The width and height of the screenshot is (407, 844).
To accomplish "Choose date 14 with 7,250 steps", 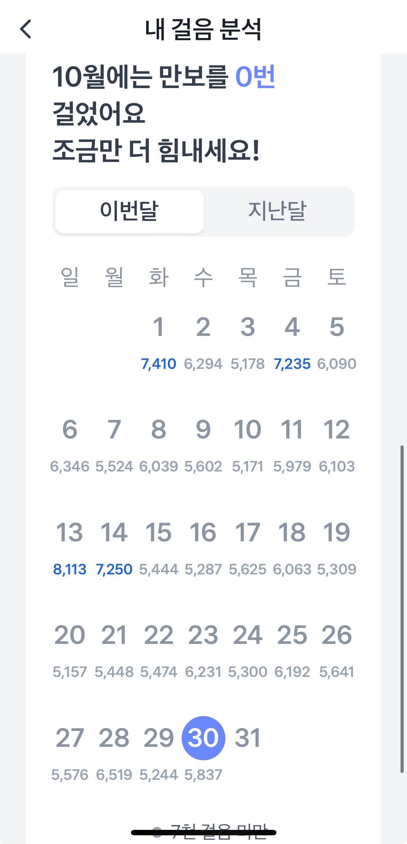I will click(114, 533).
